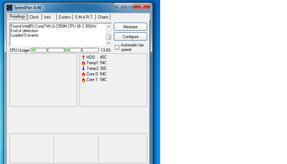Open Configure settings
Screen dimensions: 287x164
pos(130,37)
